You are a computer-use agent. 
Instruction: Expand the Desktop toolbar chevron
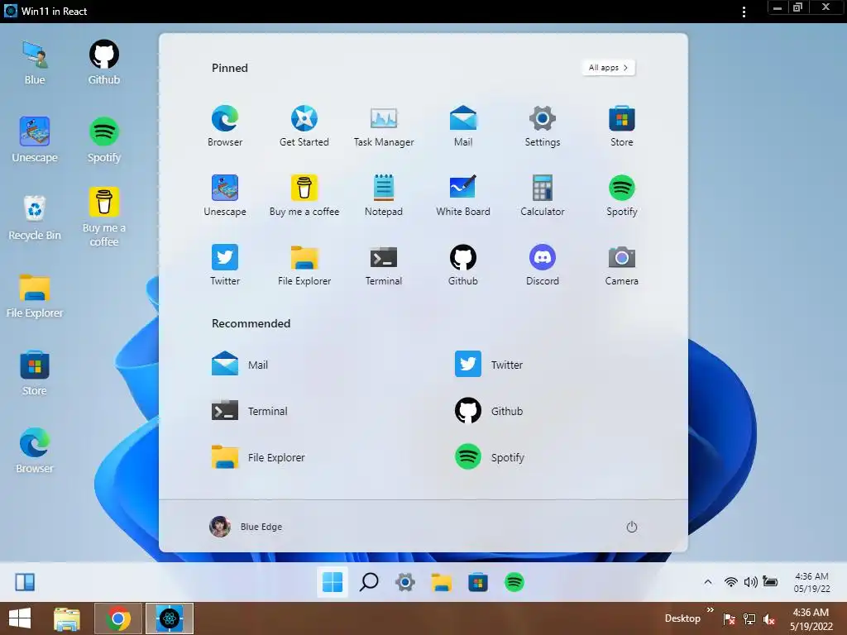[710, 609]
